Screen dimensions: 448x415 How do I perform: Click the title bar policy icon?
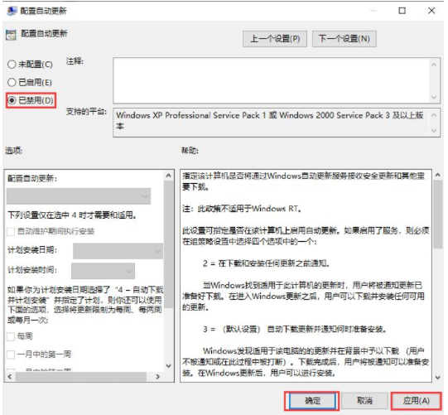click(x=12, y=11)
